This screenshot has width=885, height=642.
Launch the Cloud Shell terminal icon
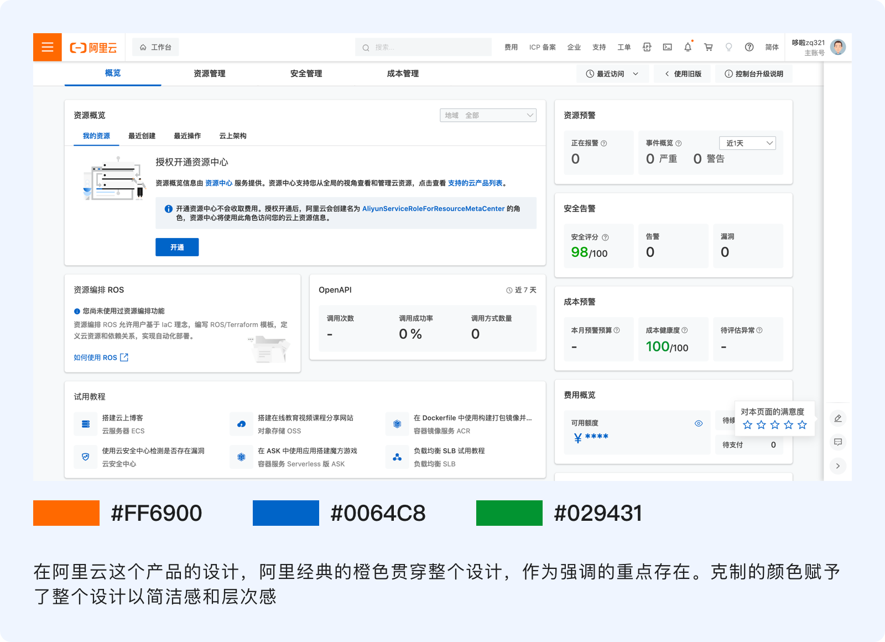(668, 47)
